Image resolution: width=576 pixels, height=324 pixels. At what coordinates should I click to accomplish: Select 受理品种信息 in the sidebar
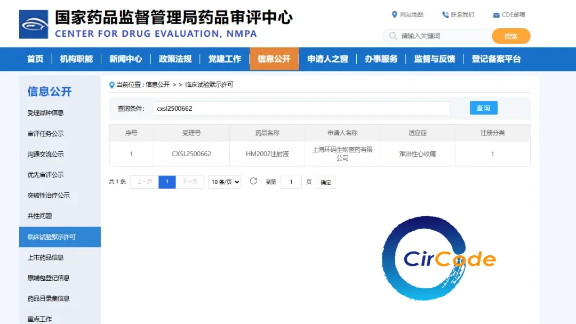[x=46, y=113]
